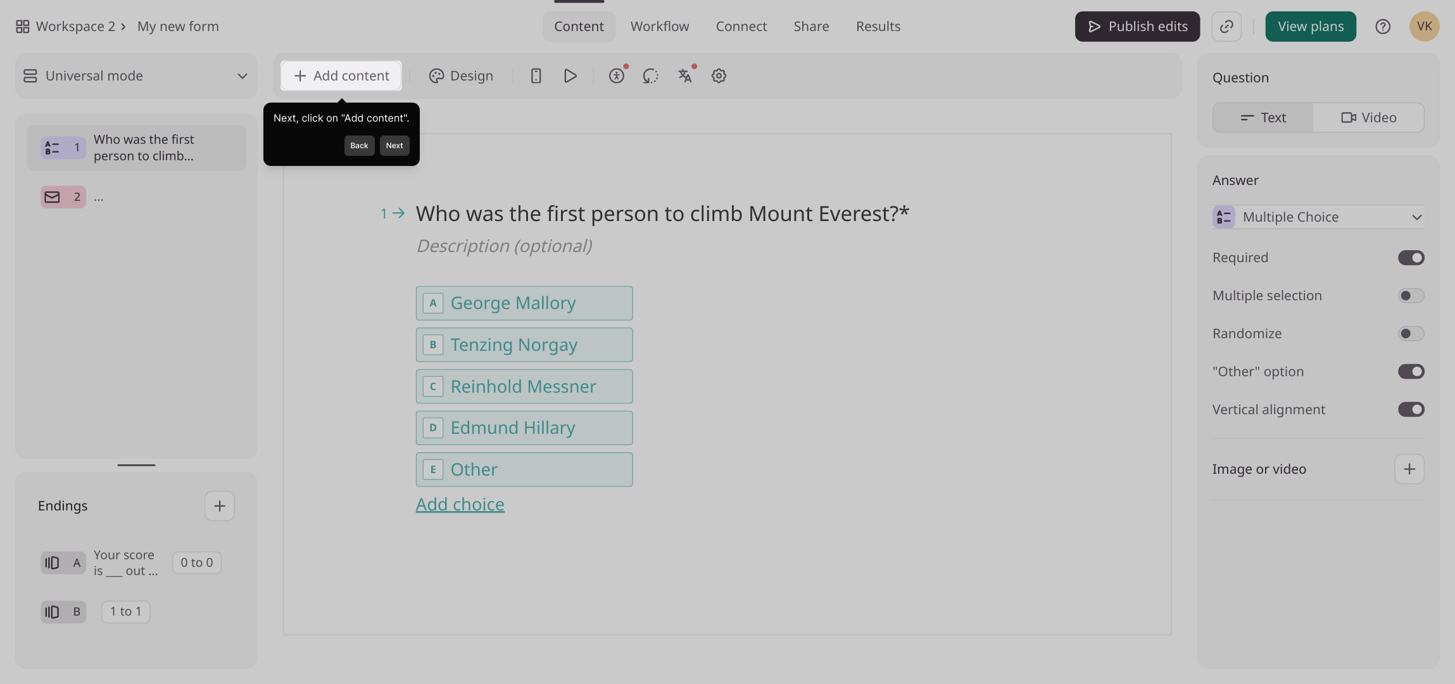Enable the Multiple selection toggle

pyautogui.click(x=1411, y=296)
